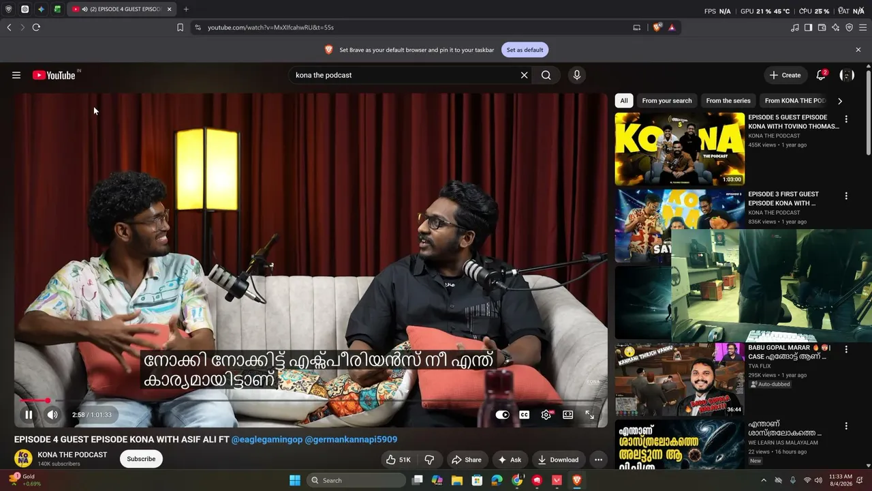The height and width of the screenshot is (491, 872).
Task: Open the player settings gear
Action: tap(546, 415)
